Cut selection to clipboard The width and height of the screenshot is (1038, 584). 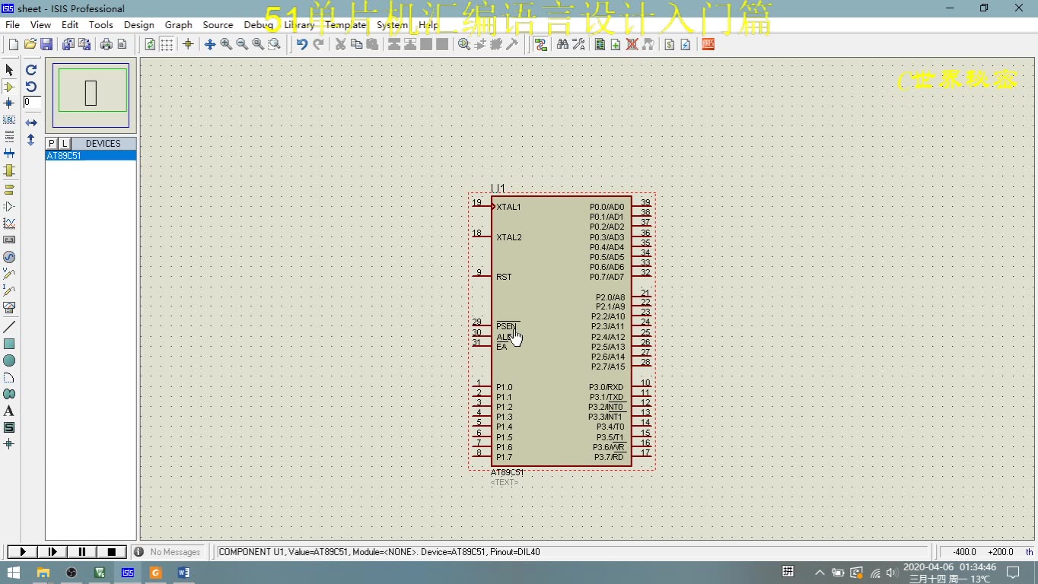click(340, 45)
